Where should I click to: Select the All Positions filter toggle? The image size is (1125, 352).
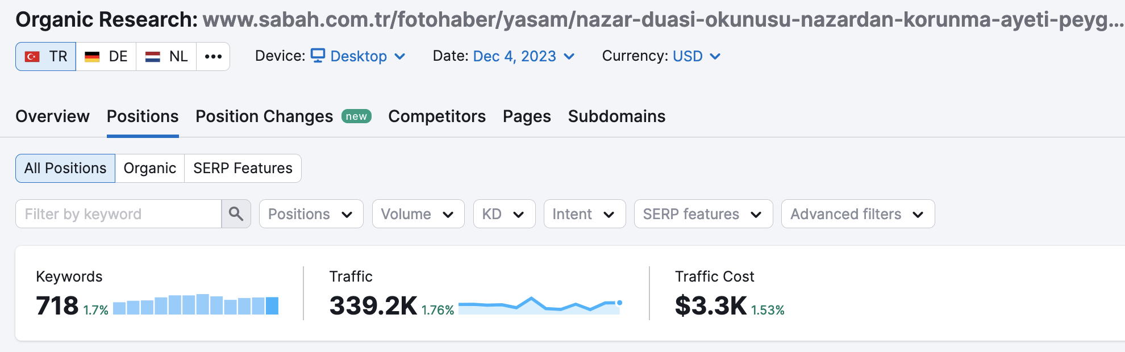pyautogui.click(x=65, y=168)
